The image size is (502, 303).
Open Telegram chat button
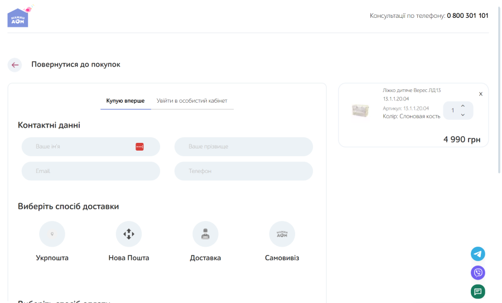click(x=477, y=254)
